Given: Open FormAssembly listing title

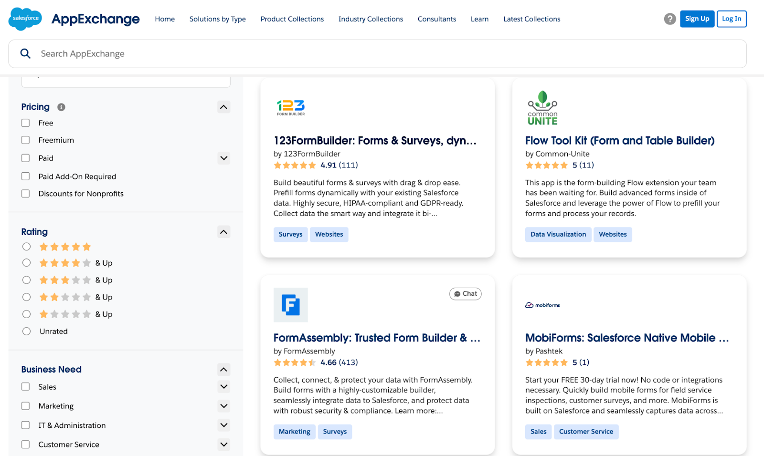Looking at the screenshot, I should pos(377,338).
